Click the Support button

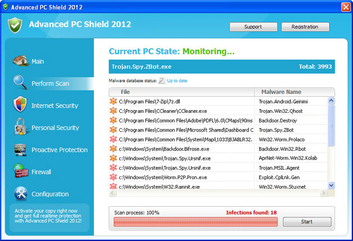click(254, 27)
